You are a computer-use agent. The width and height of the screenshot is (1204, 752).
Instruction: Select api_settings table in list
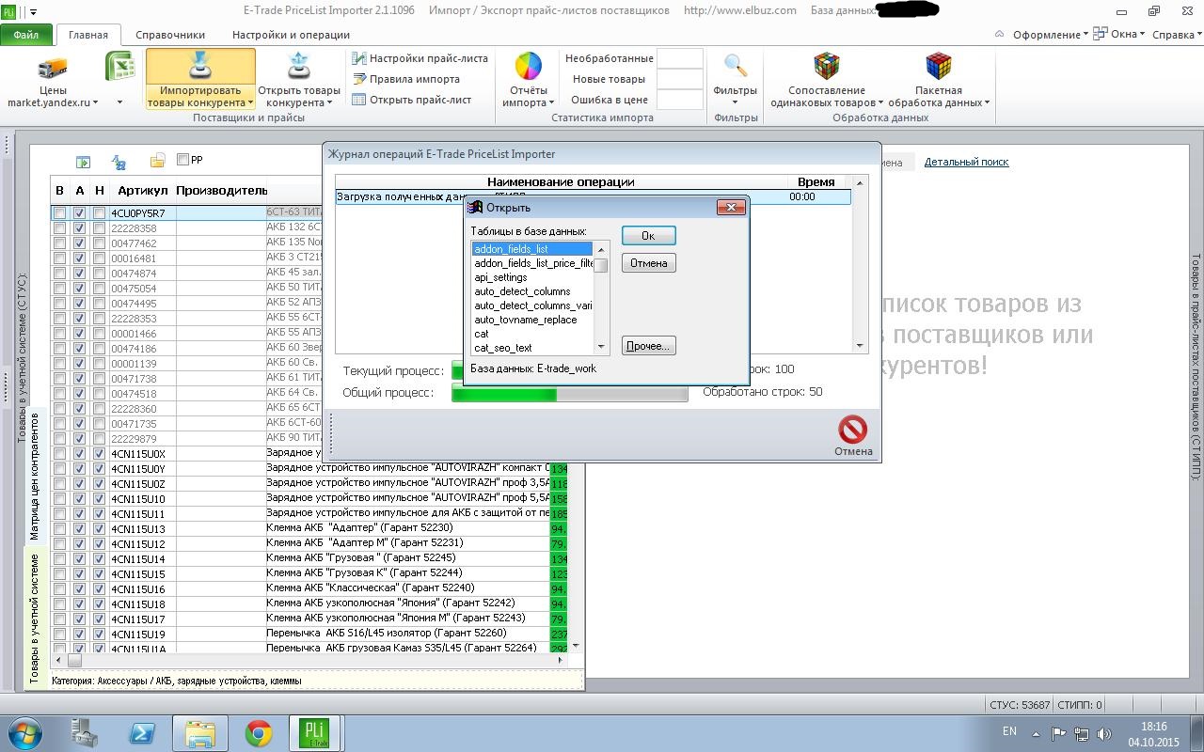(x=532, y=277)
